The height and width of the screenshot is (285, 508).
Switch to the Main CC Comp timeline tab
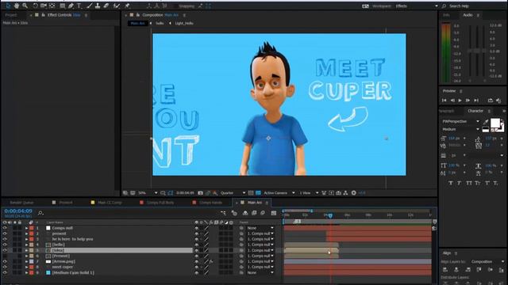pyautogui.click(x=110, y=203)
